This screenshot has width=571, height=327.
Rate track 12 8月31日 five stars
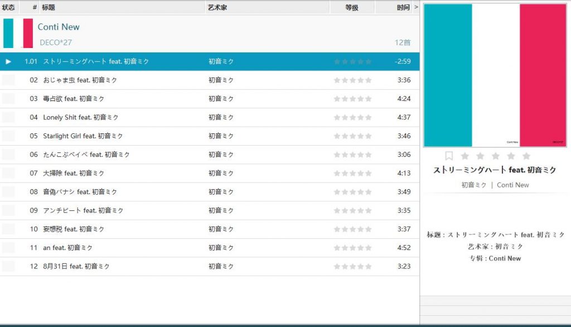[368, 266]
